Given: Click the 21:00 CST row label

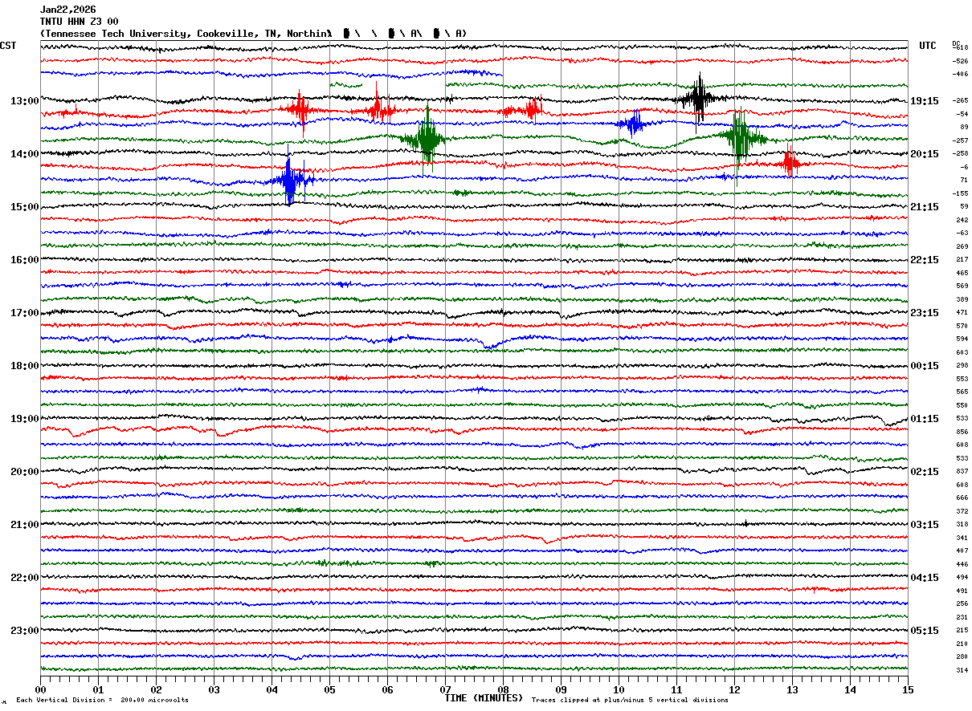Looking at the screenshot, I should point(25,525).
